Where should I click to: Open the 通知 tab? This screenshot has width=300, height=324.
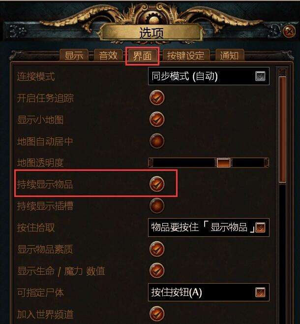pyautogui.click(x=230, y=55)
